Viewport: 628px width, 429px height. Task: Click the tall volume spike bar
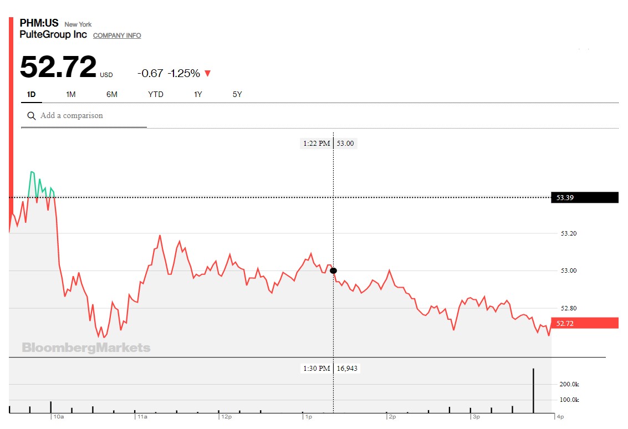click(x=534, y=390)
